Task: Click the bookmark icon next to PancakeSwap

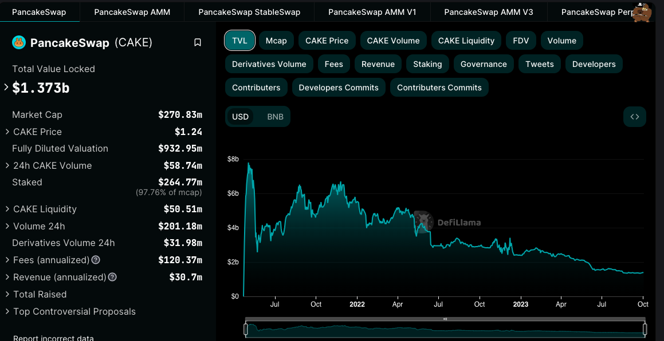Action: tap(198, 42)
